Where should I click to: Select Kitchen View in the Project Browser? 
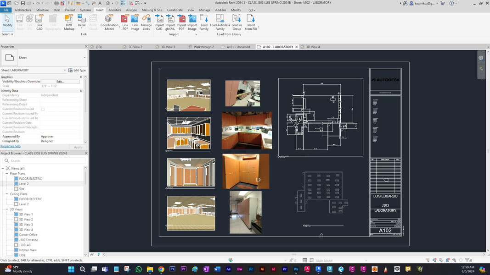click(28, 250)
